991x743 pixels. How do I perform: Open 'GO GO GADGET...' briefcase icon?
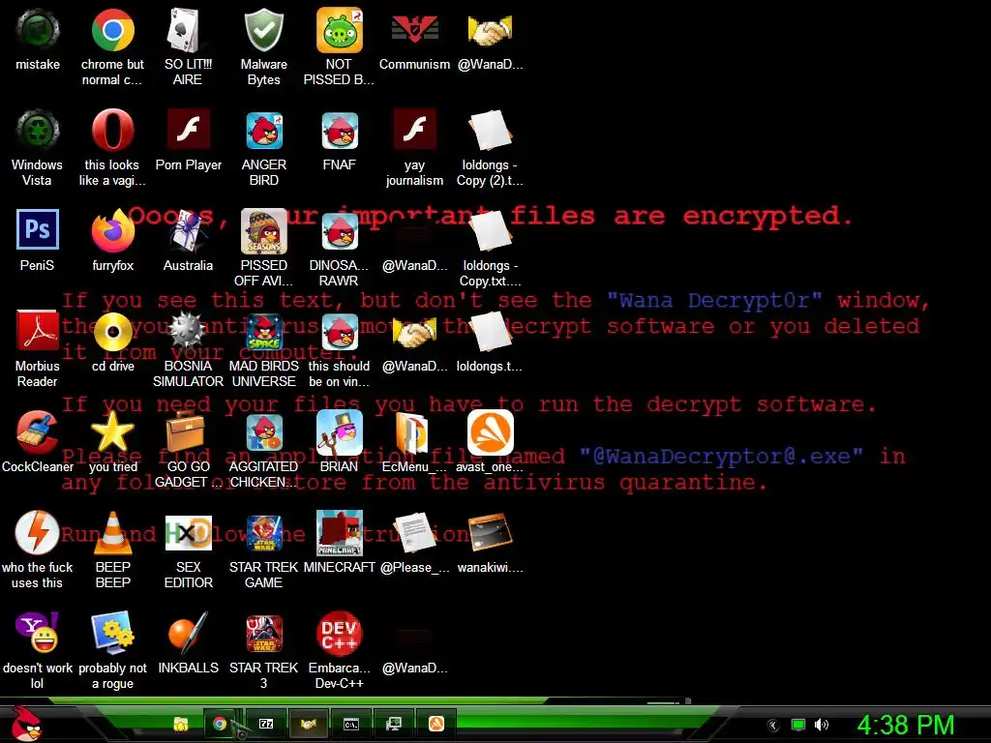coord(185,431)
